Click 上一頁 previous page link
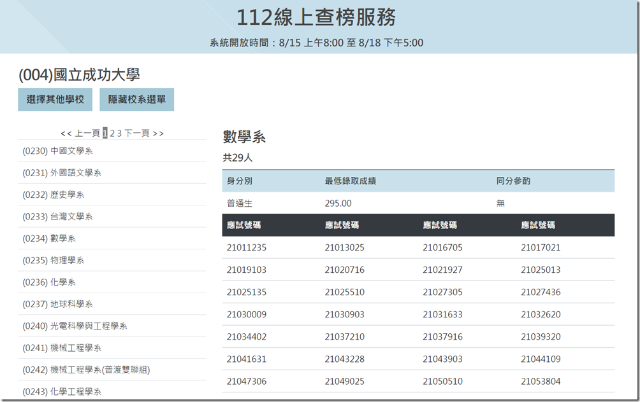Image resolution: width=640 pixels, height=402 pixels. click(x=87, y=133)
